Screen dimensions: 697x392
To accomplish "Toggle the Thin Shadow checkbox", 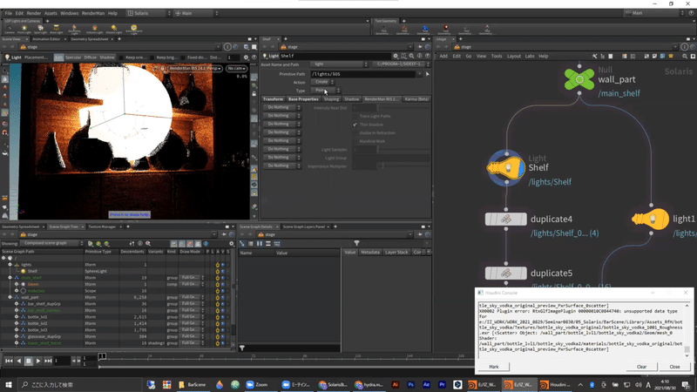I will coord(355,124).
